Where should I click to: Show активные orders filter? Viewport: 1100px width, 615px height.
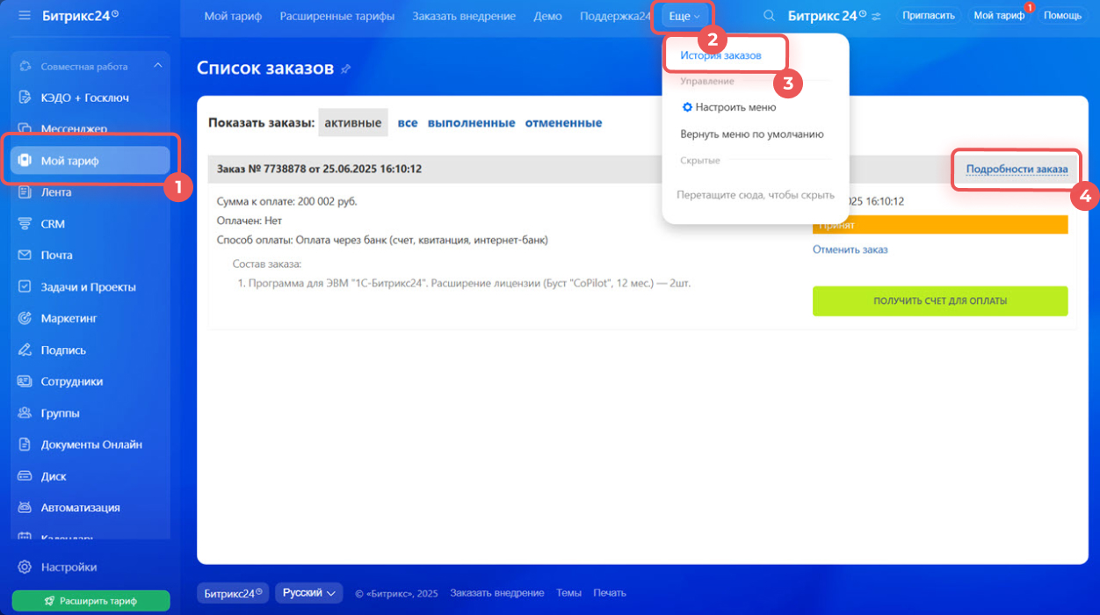coord(352,123)
